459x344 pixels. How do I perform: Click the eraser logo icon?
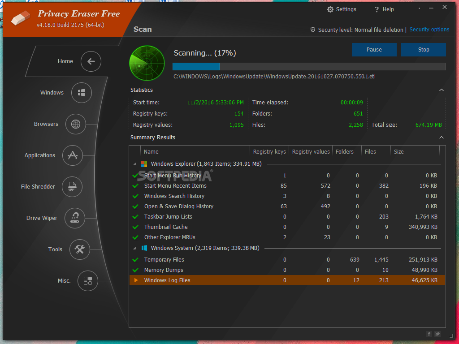pyautogui.click(x=21, y=18)
